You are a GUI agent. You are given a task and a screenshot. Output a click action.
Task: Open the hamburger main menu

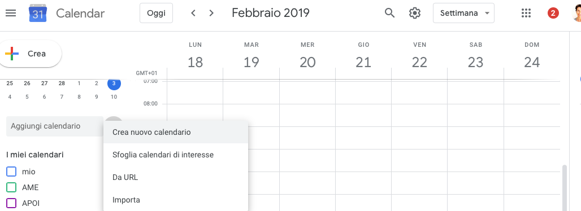[x=11, y=14]
